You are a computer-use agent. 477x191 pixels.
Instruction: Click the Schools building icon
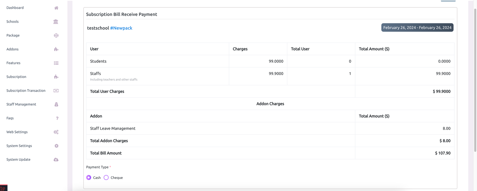click(56, 22)
